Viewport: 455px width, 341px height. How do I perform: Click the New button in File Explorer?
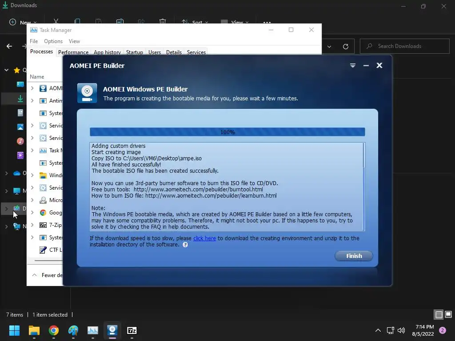coord(23,22)
